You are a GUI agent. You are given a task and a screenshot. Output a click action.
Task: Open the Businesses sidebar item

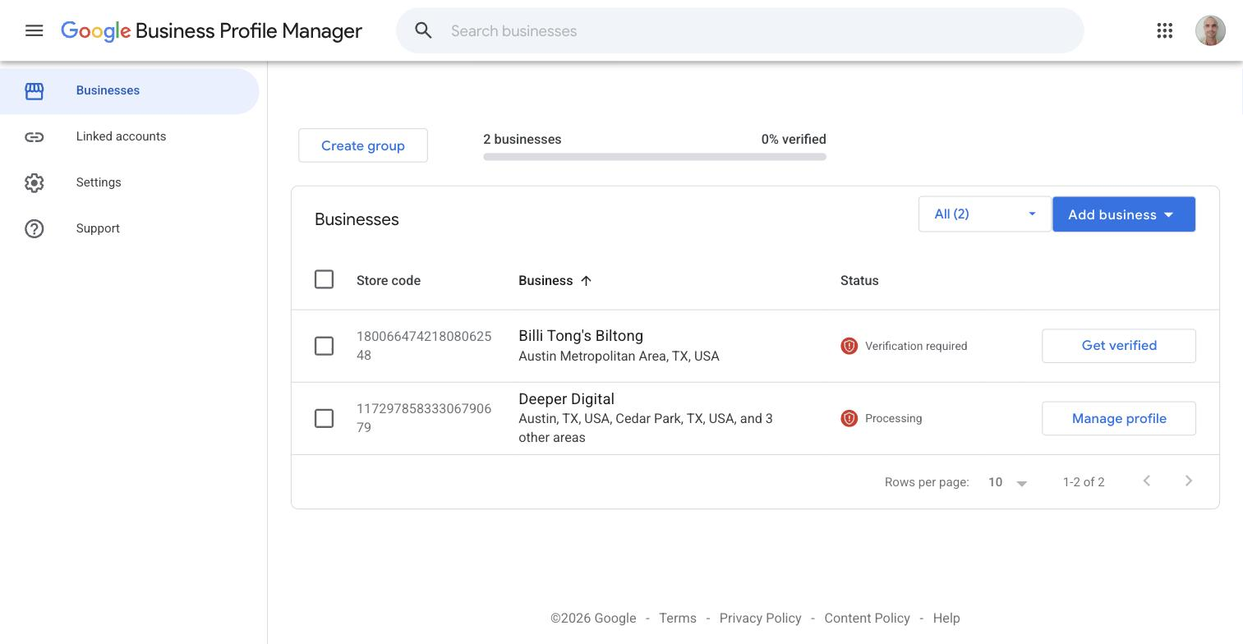[x=130, y=90]
